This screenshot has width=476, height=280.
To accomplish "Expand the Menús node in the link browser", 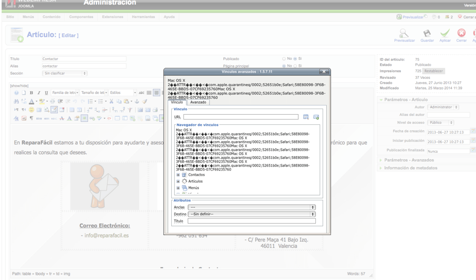I will click(x=178, y=188).
